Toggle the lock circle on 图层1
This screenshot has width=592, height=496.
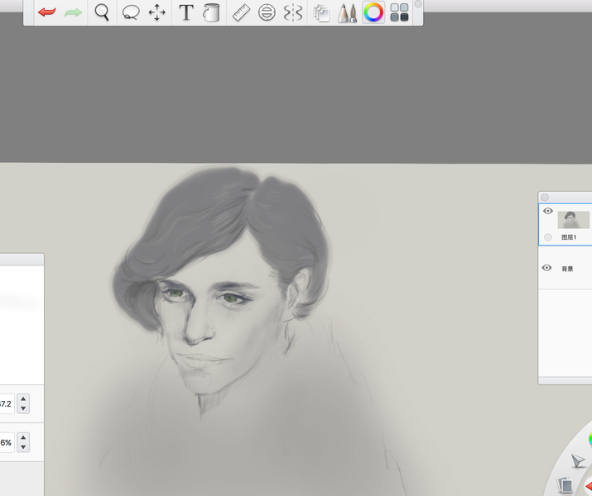pos(548,237)
